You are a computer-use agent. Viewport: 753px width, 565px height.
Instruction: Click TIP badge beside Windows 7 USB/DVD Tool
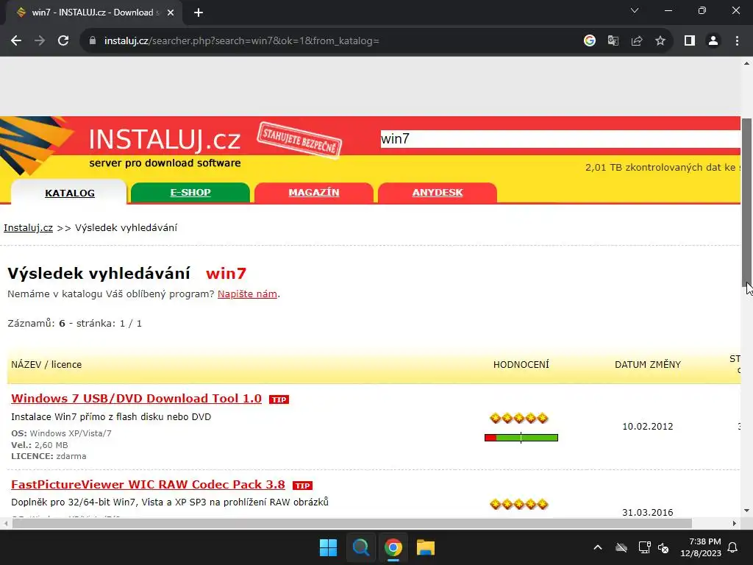(279, 399)
